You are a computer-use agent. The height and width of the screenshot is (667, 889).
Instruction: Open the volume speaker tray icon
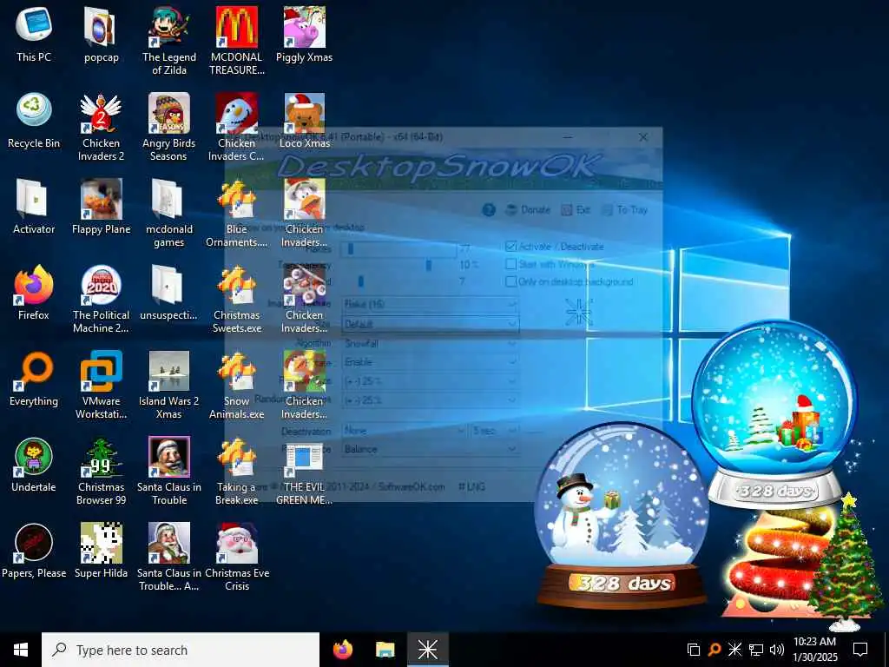click(777, 650)
